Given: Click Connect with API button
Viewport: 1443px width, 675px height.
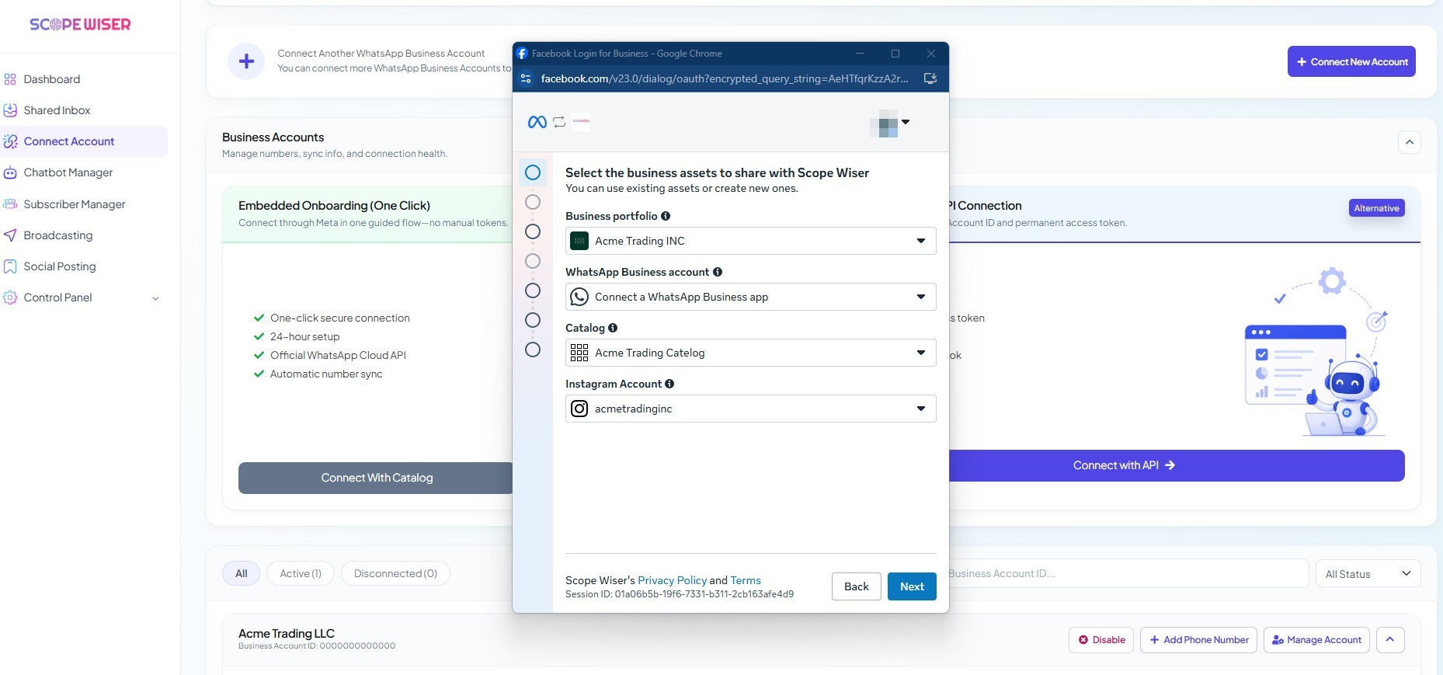Looking at the screenshot, I should [1177, 465].
